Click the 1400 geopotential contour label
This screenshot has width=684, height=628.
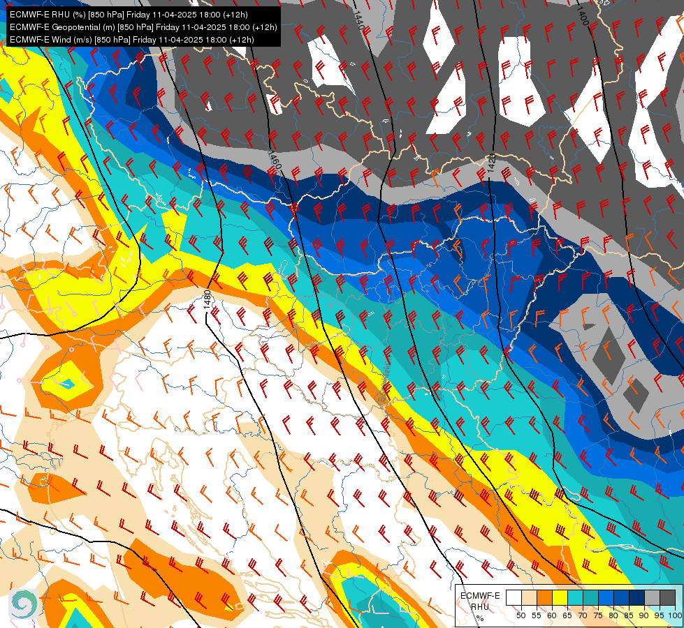pos(583,15)
